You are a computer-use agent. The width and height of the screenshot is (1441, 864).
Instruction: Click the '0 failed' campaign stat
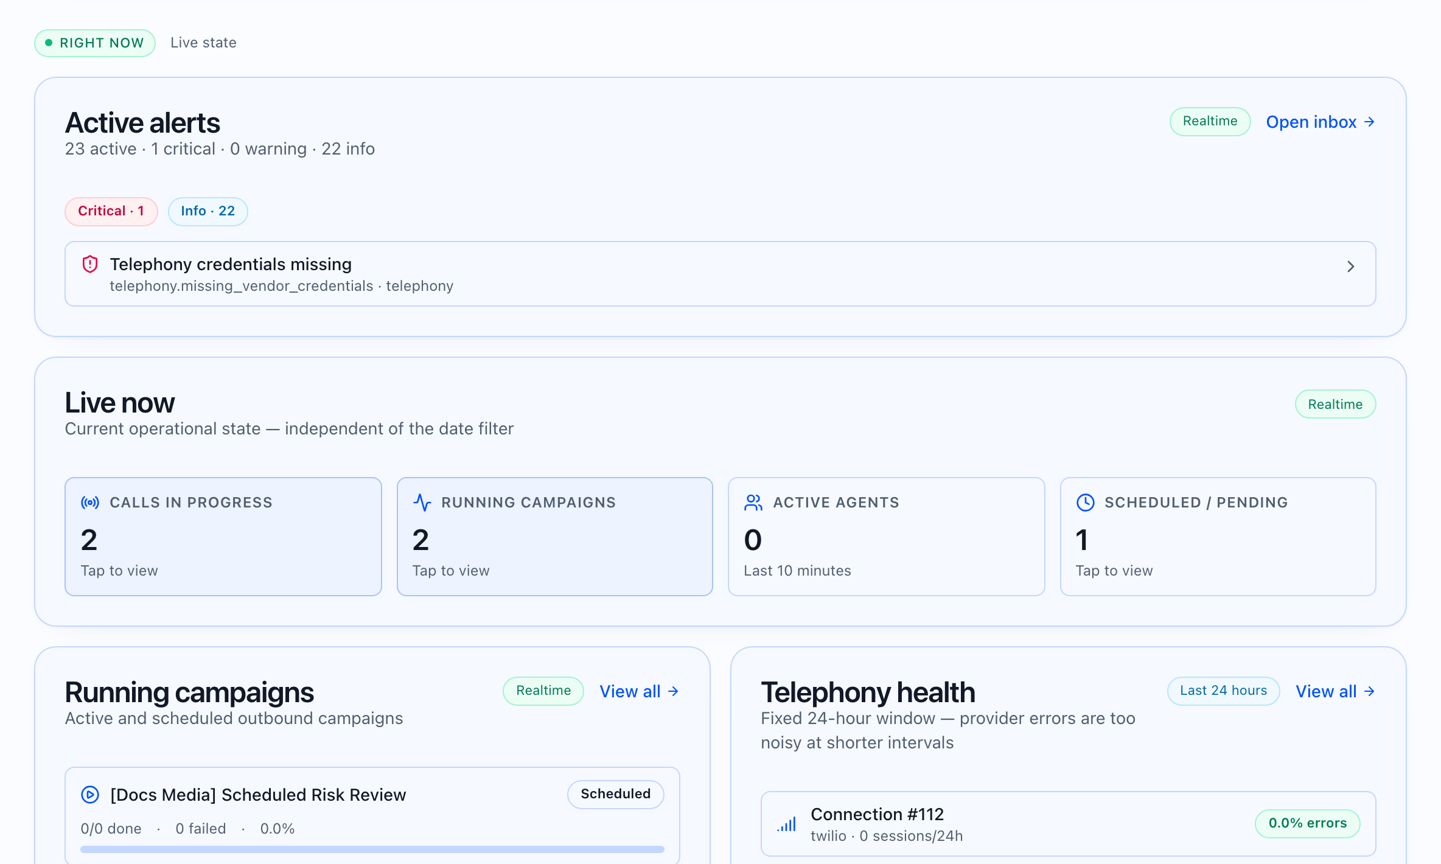(201, 829)
